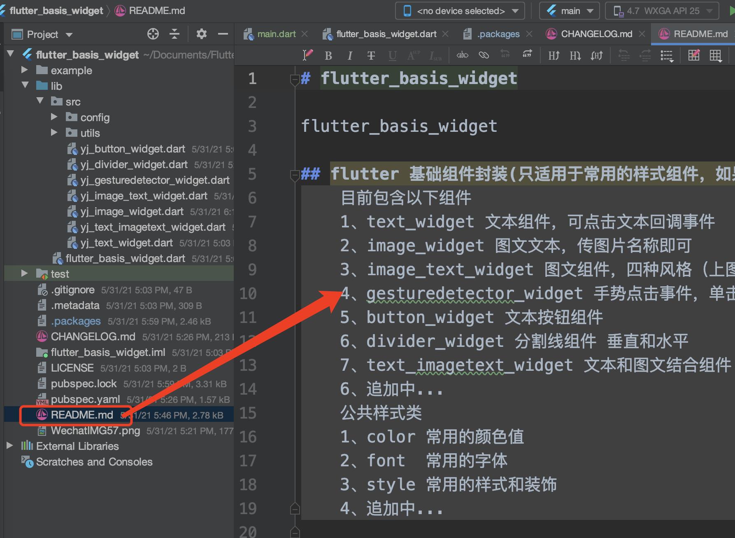
Task: Increase header level (H up arrow)
Action: pos(554,55)
